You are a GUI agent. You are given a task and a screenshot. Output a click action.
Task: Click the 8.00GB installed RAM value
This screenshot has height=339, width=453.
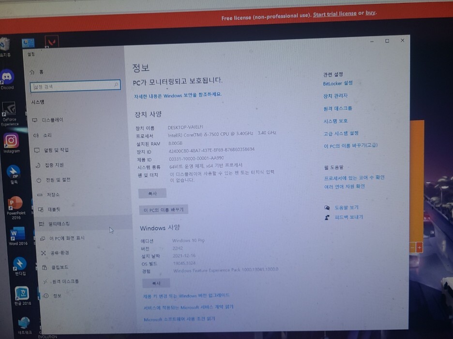(175, 143)
